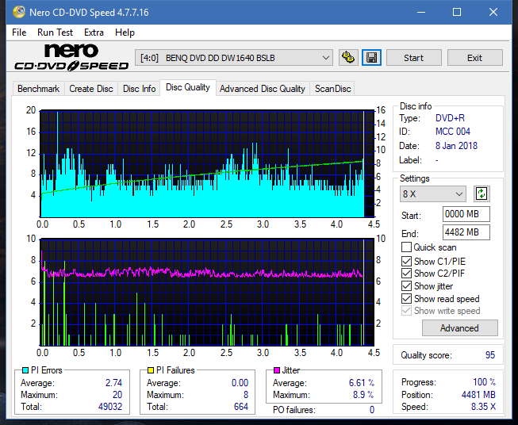Click the date 8 Jan 2018
518x425 pixels.
coord(456,146)
